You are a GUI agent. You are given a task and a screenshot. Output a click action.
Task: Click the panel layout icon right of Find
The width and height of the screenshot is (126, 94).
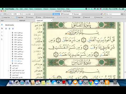click(122, 14)
